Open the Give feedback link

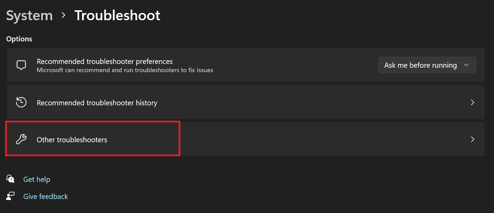[x=46, y=196]
